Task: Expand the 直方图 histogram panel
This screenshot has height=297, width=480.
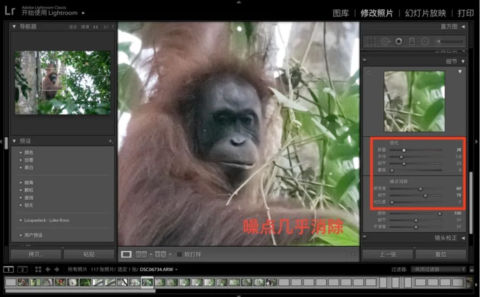Action: [463, 27]
